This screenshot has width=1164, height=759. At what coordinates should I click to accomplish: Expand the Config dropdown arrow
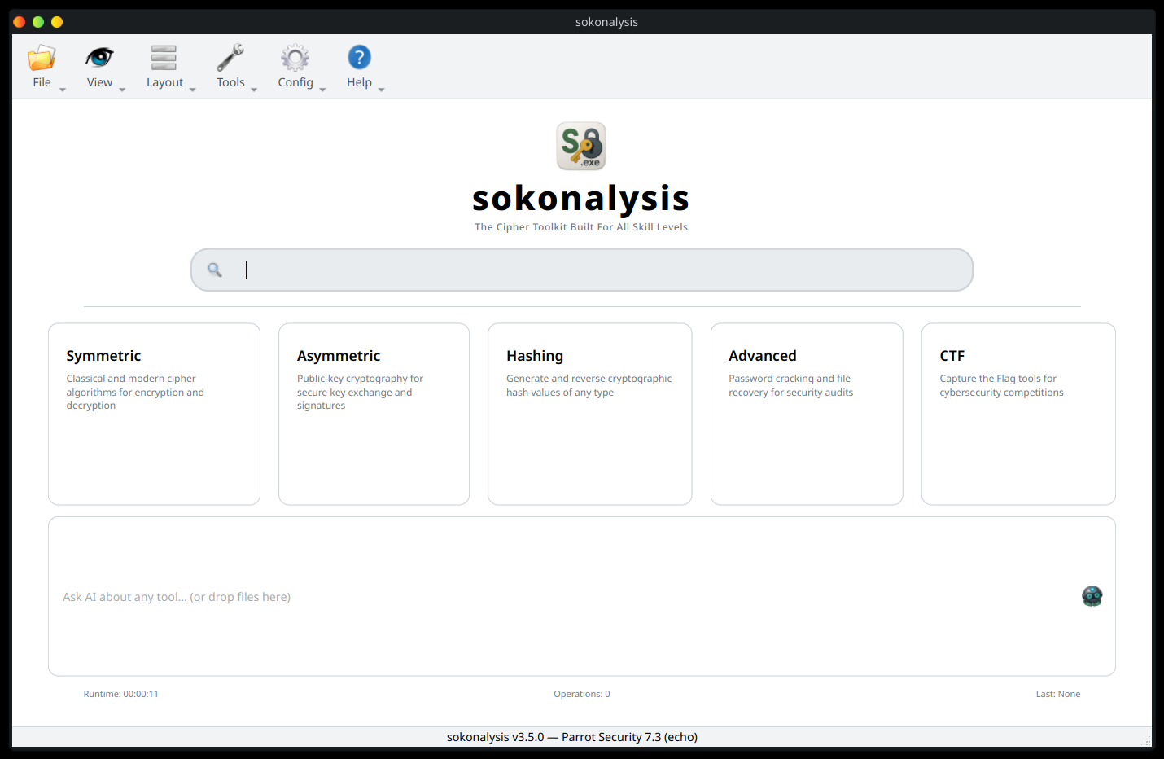pos(322,90)
